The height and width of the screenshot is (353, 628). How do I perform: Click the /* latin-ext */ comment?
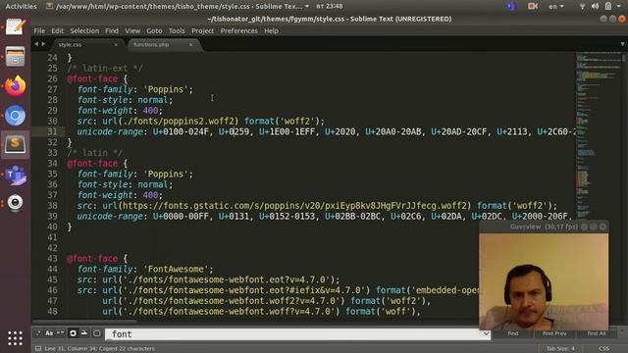tap(105, 69)
